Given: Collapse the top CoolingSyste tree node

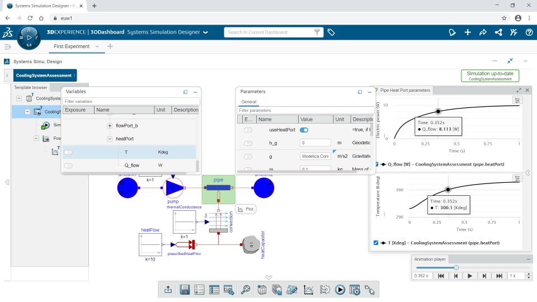Looking at the screenshot, I should click(x=19, y=98).
